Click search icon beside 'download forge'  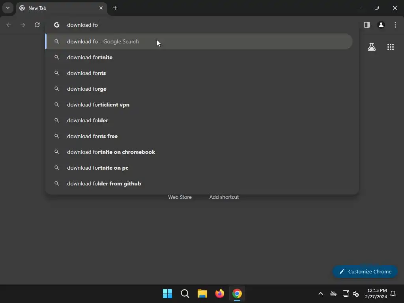(57, 89)
